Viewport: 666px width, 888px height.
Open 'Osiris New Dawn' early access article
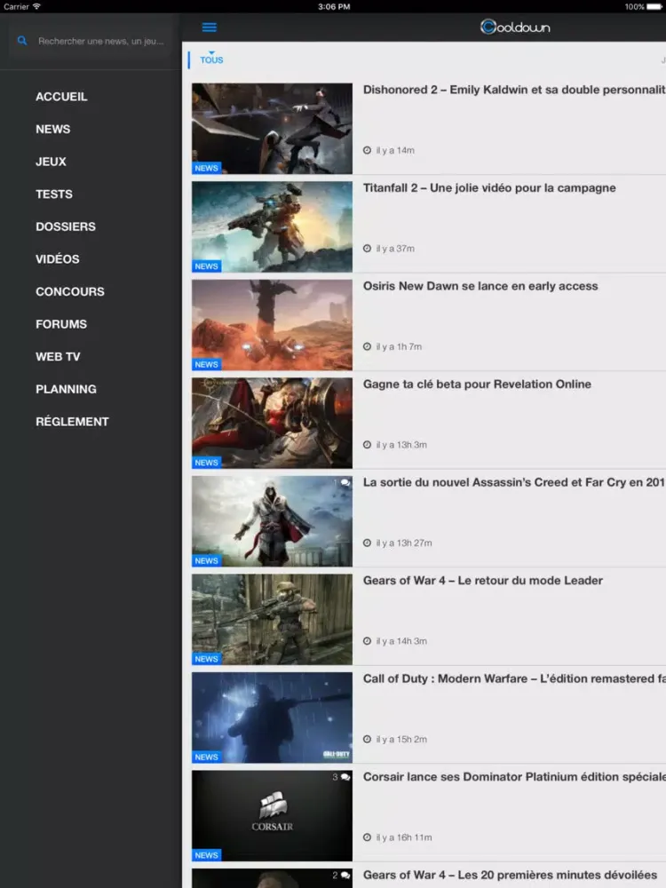[x=480, y=286]
